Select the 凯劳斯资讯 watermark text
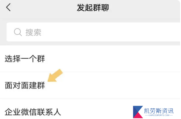 pyautogui.click(x=159, y=111)
